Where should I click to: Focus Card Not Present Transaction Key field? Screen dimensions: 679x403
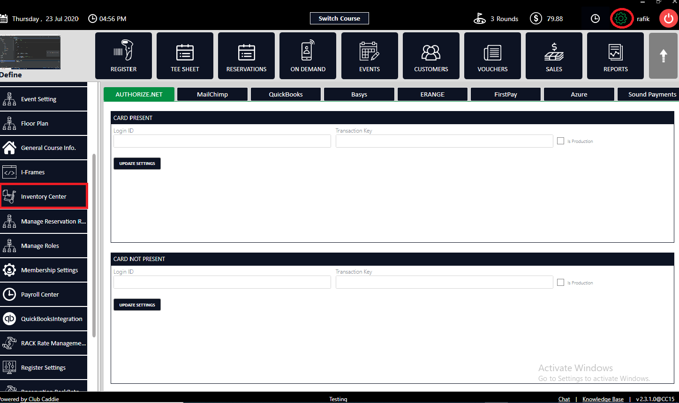(x=445, y=282)
